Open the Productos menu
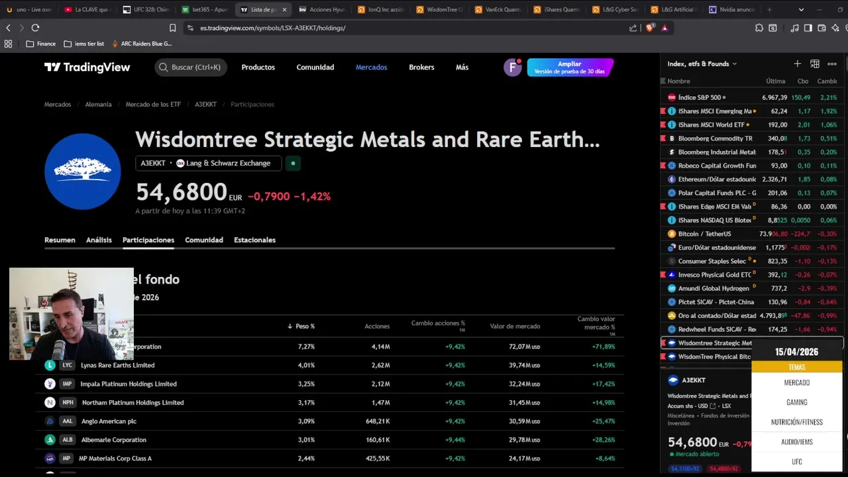This screenshot has width=848, height=477. point(258,68)
